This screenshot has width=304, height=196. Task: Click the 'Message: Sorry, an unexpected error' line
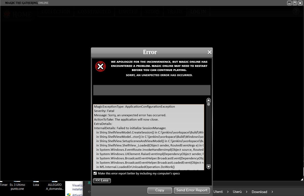click(130, 115)
